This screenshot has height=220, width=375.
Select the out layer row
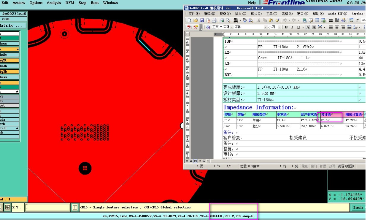9,106
